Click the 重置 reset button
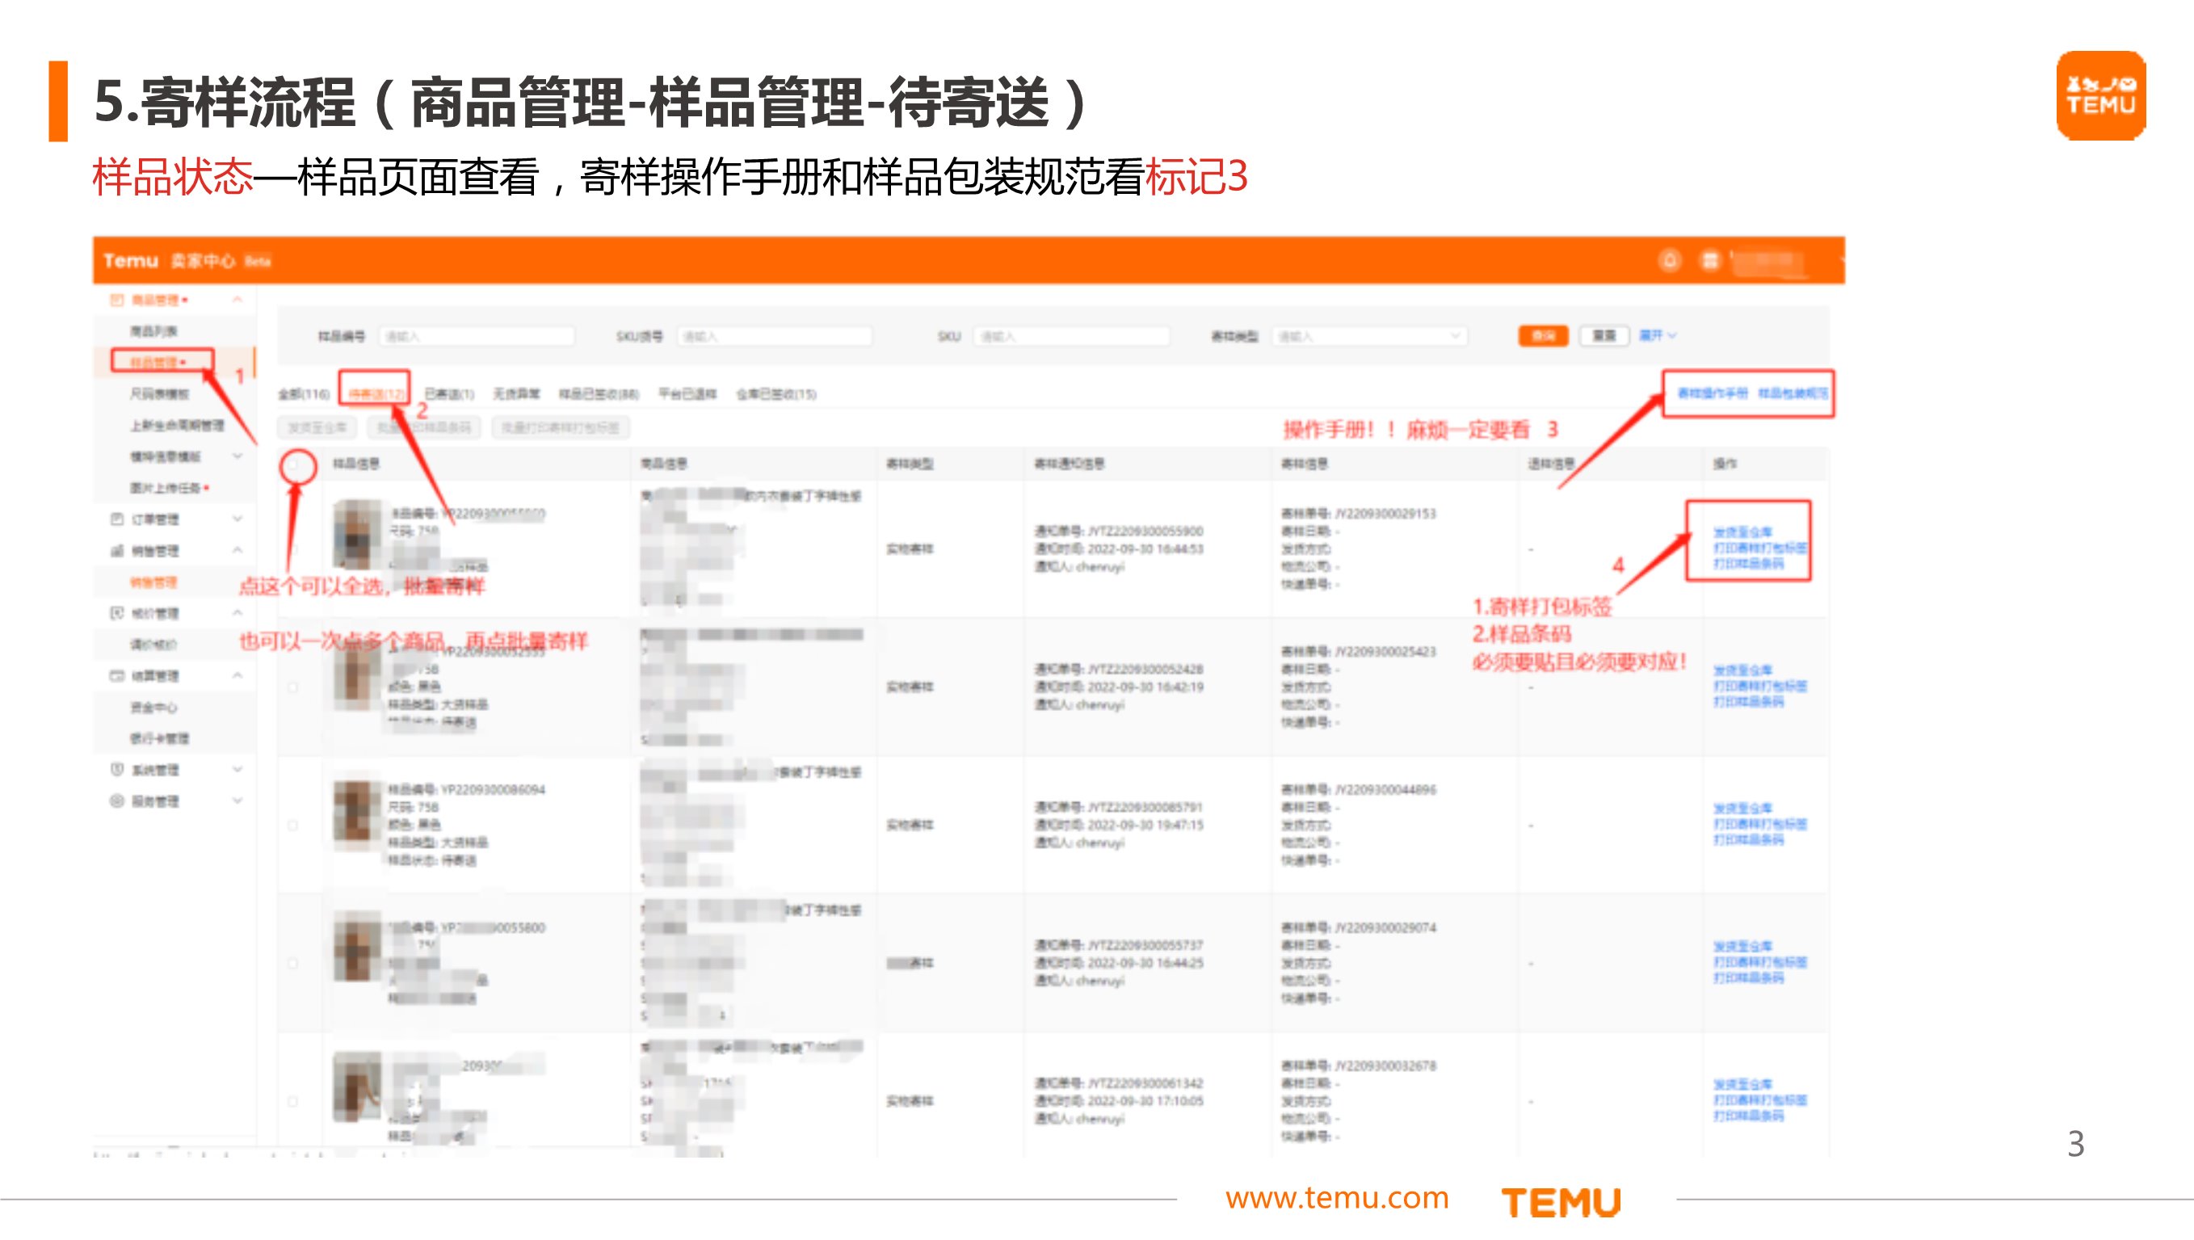 pyautogui.click(x=1603, y=335)
